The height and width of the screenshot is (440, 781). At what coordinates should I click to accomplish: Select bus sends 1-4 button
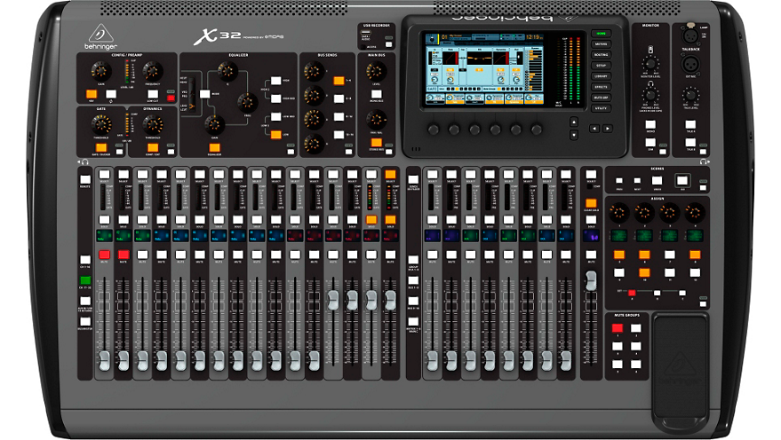(x=339, y=81)
